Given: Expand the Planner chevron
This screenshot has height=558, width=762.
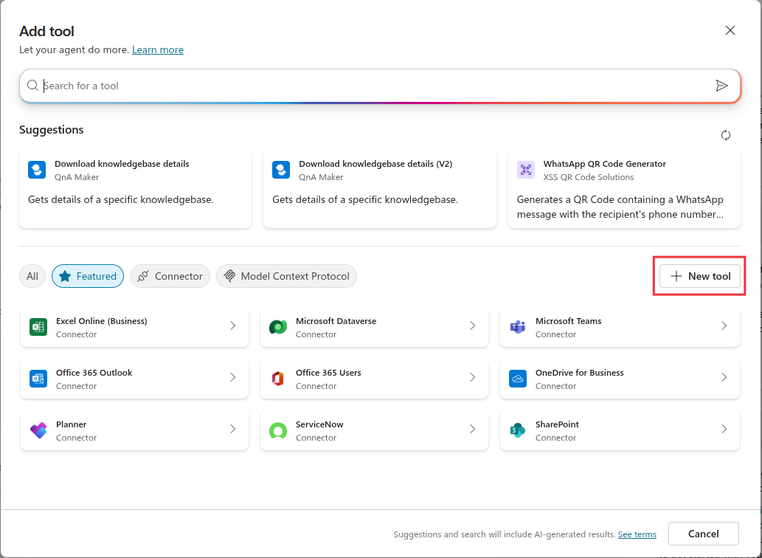Looking at the screenshot, I should pos(233,429).
